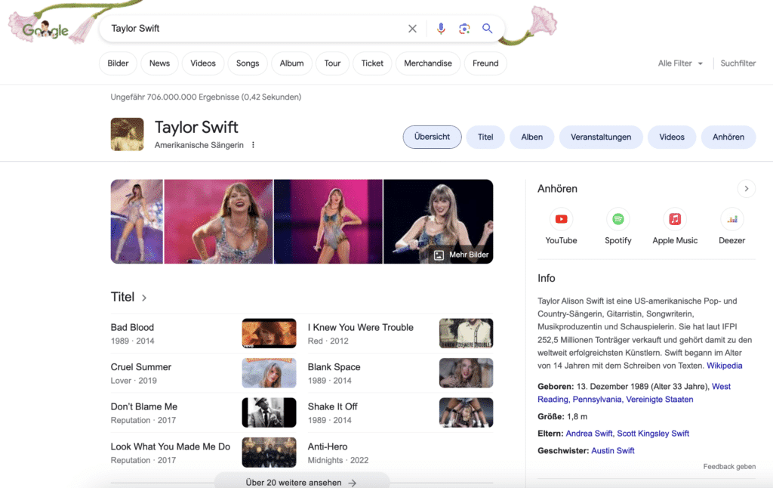Viewport: 773px width, 488px height.
Task: Switch to the Videos panel tab
Action: click(x=672, y=137)
